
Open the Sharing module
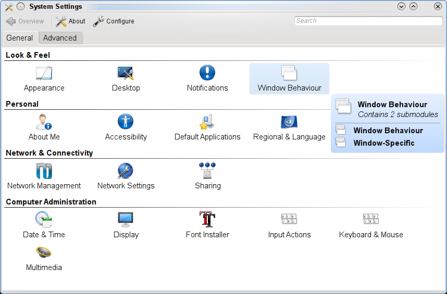[x=207, y=176]
